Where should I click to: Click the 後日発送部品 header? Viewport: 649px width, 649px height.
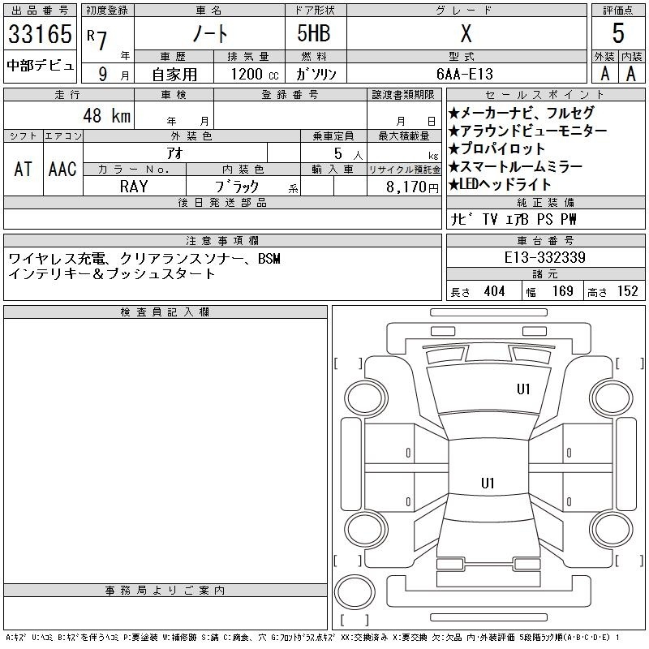222,202
